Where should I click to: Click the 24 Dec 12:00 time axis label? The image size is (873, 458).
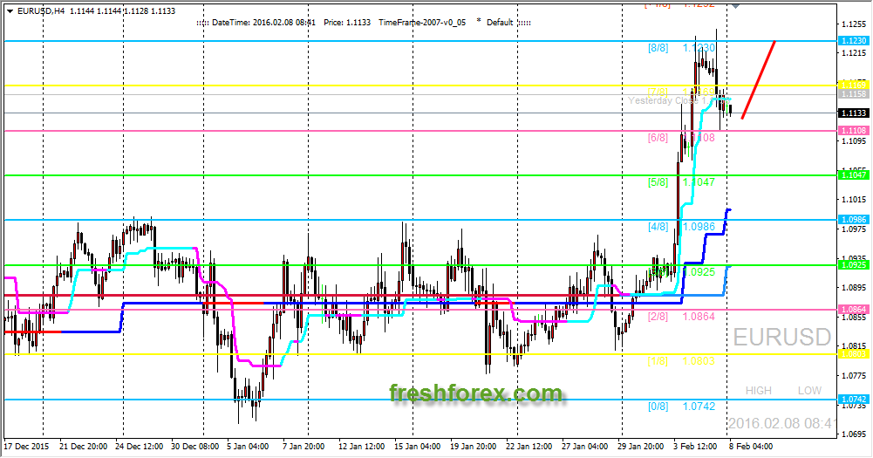pos(140,447)
